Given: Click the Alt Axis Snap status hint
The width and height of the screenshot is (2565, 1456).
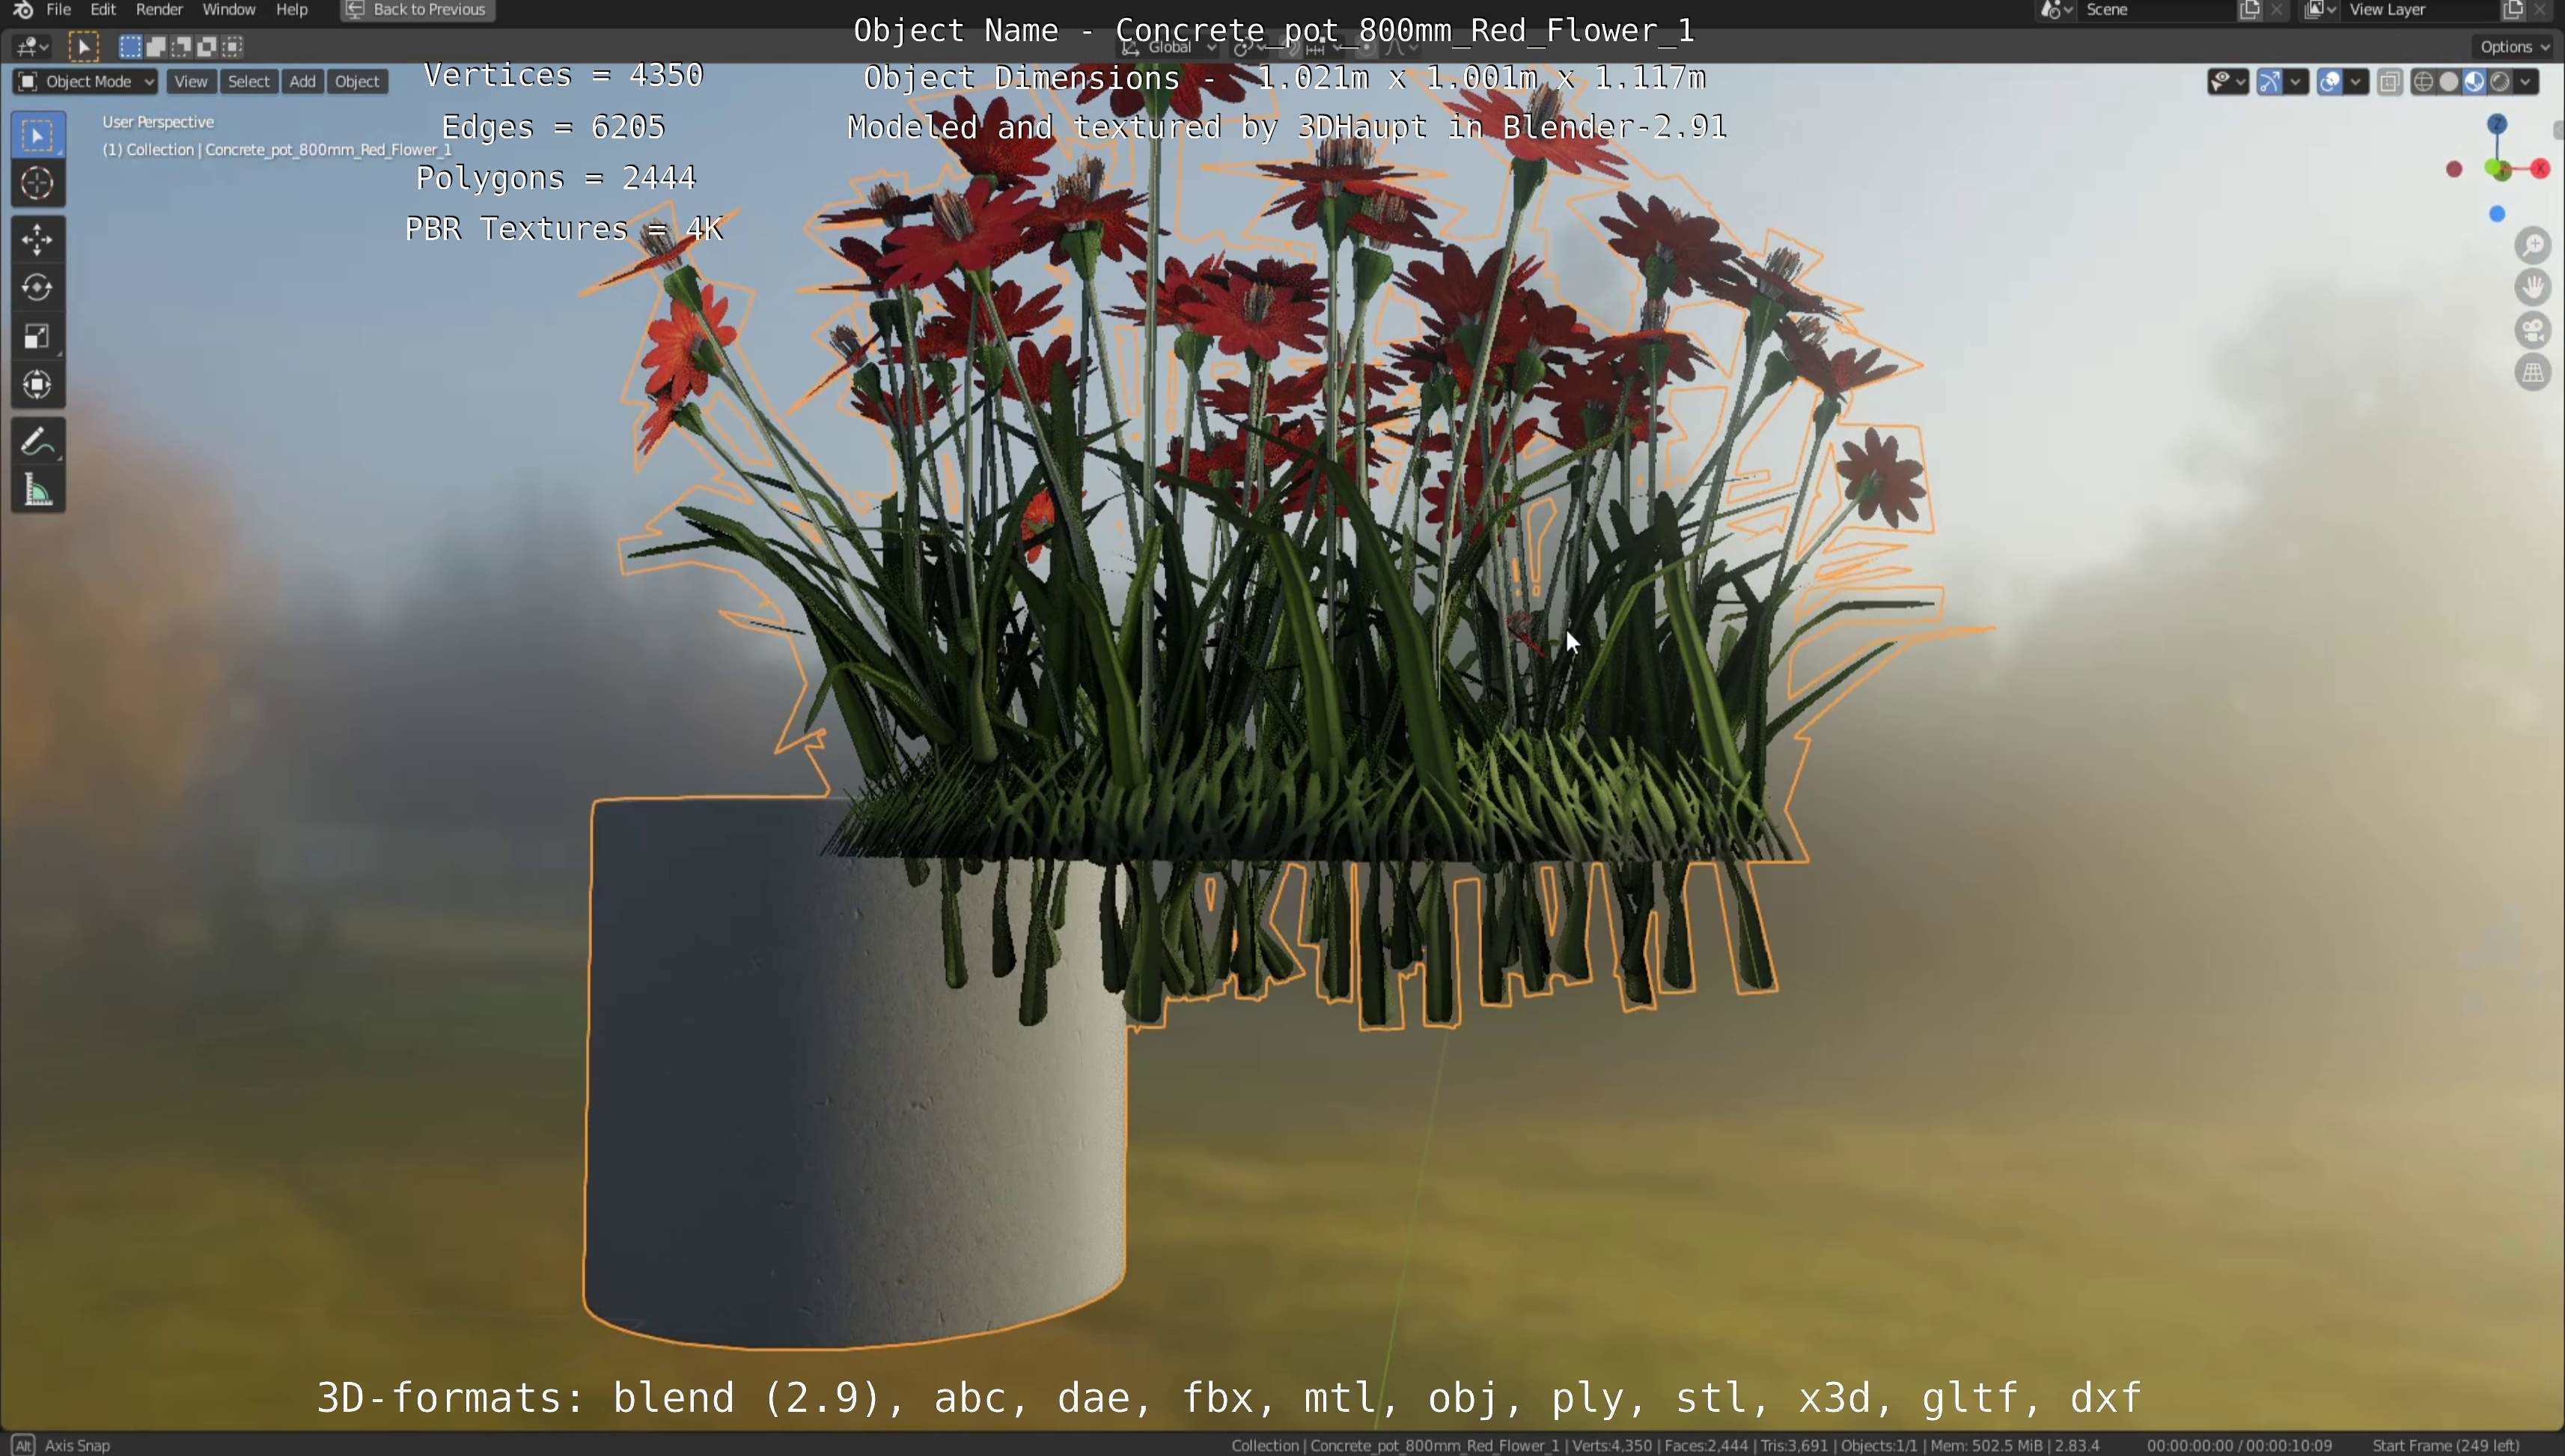Looking at the screenshot, I should tap(62, 1445).
